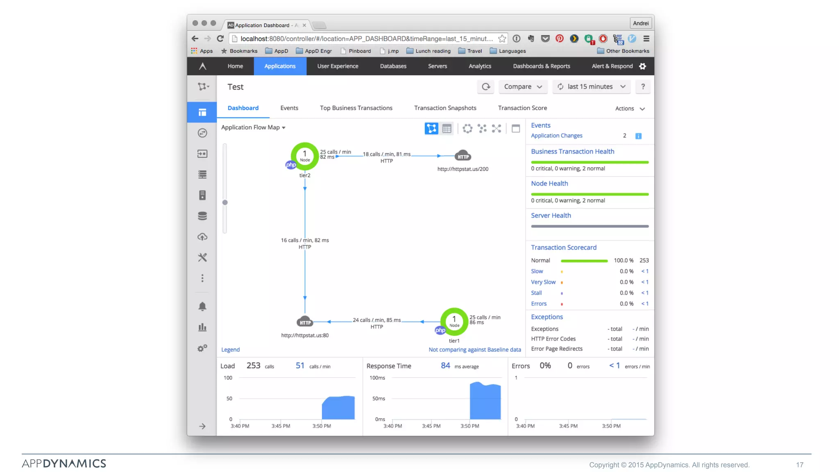Click the httpstat.us/200 HTTP cloud icon

[463, 156]
